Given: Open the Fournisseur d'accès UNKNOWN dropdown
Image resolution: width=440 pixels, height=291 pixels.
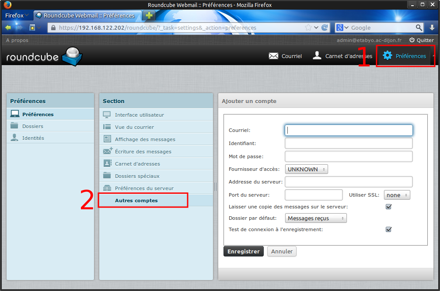Looking at the screenshot, I should pos(307,170).
